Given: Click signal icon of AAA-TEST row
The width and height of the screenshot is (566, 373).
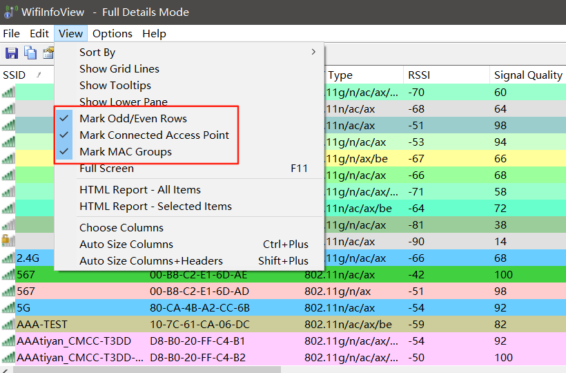Looking at the screenshot, I should [x=8, y=324].
